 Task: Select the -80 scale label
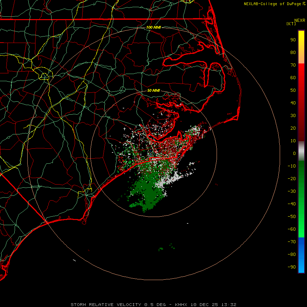pyautogui.click(x=292, y=254)
